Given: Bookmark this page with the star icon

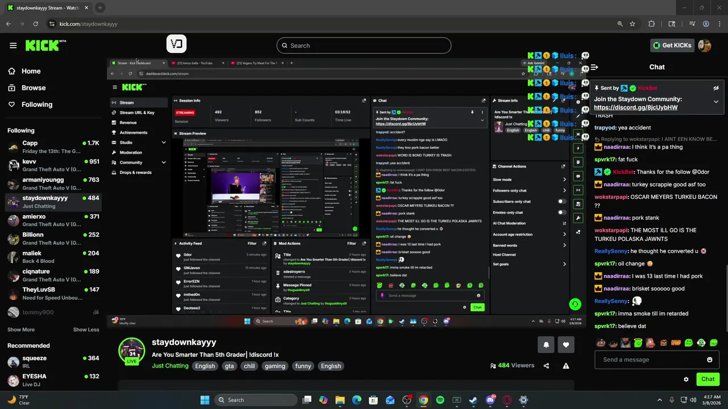Looking at the screenshot, I should (x=632, y=24).
